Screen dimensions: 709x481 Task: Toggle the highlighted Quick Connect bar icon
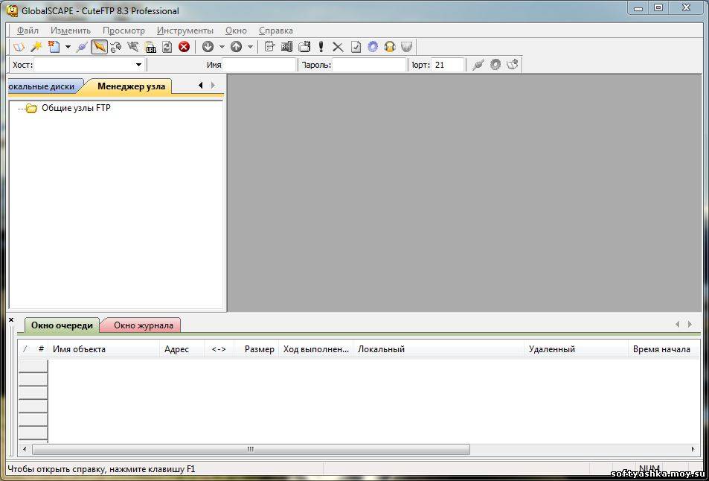pyautogui.click(x=99, y=47)
